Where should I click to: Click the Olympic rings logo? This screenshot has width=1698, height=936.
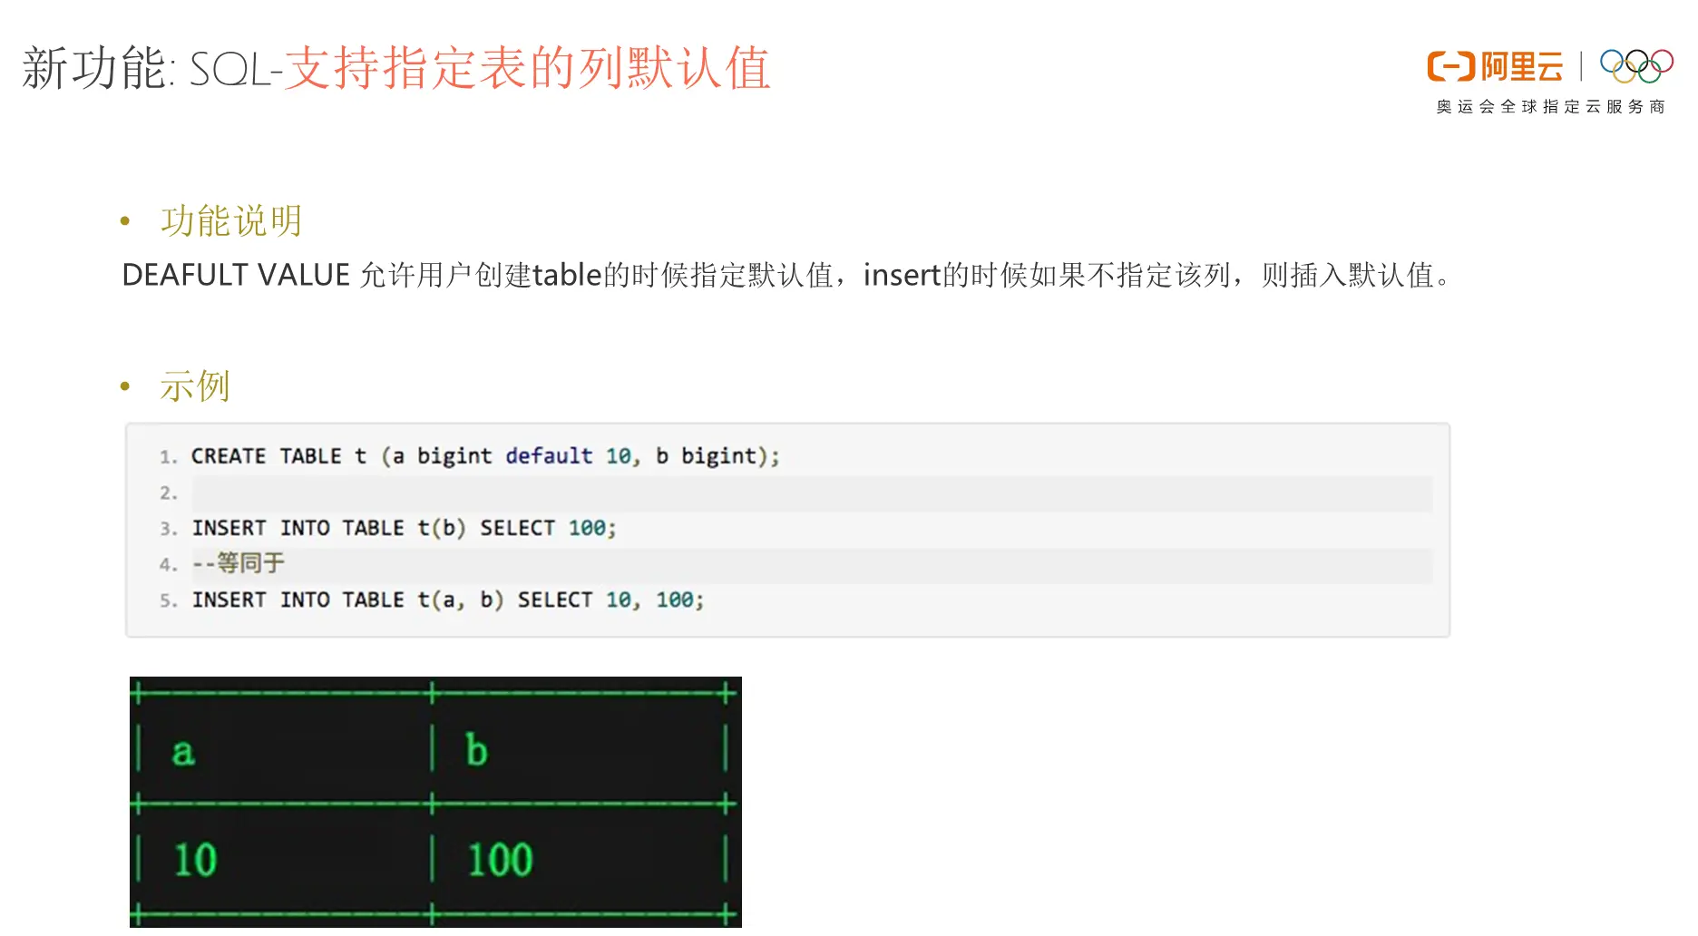pos(1636,65)
